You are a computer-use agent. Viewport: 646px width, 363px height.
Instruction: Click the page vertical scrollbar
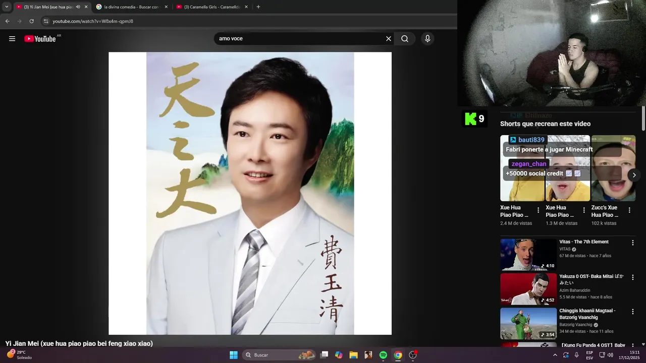(x=643, y=119)
